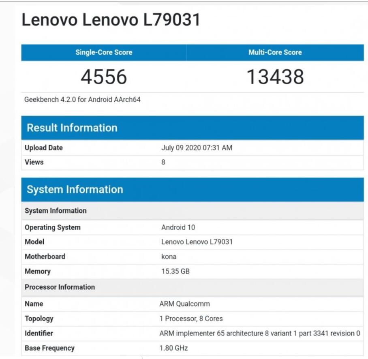Click the multi-core score value 13438
The height and width of the screenshot is (359, 368).
[275, 77]
